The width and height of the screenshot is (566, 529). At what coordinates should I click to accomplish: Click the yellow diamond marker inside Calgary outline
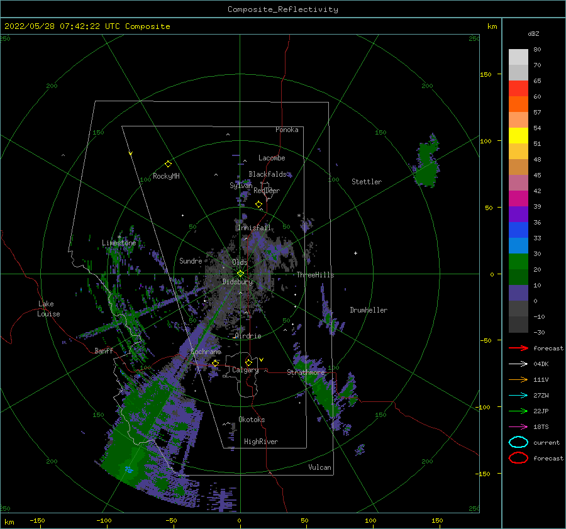(248, 362)
